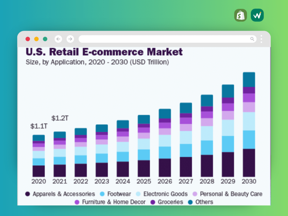Select the Electronic Goods segment of 2028 bar

207,133
